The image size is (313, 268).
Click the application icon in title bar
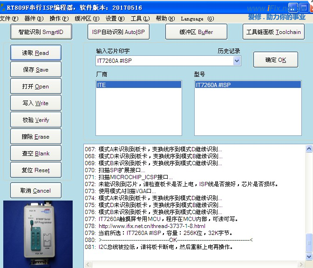[2, 7]
